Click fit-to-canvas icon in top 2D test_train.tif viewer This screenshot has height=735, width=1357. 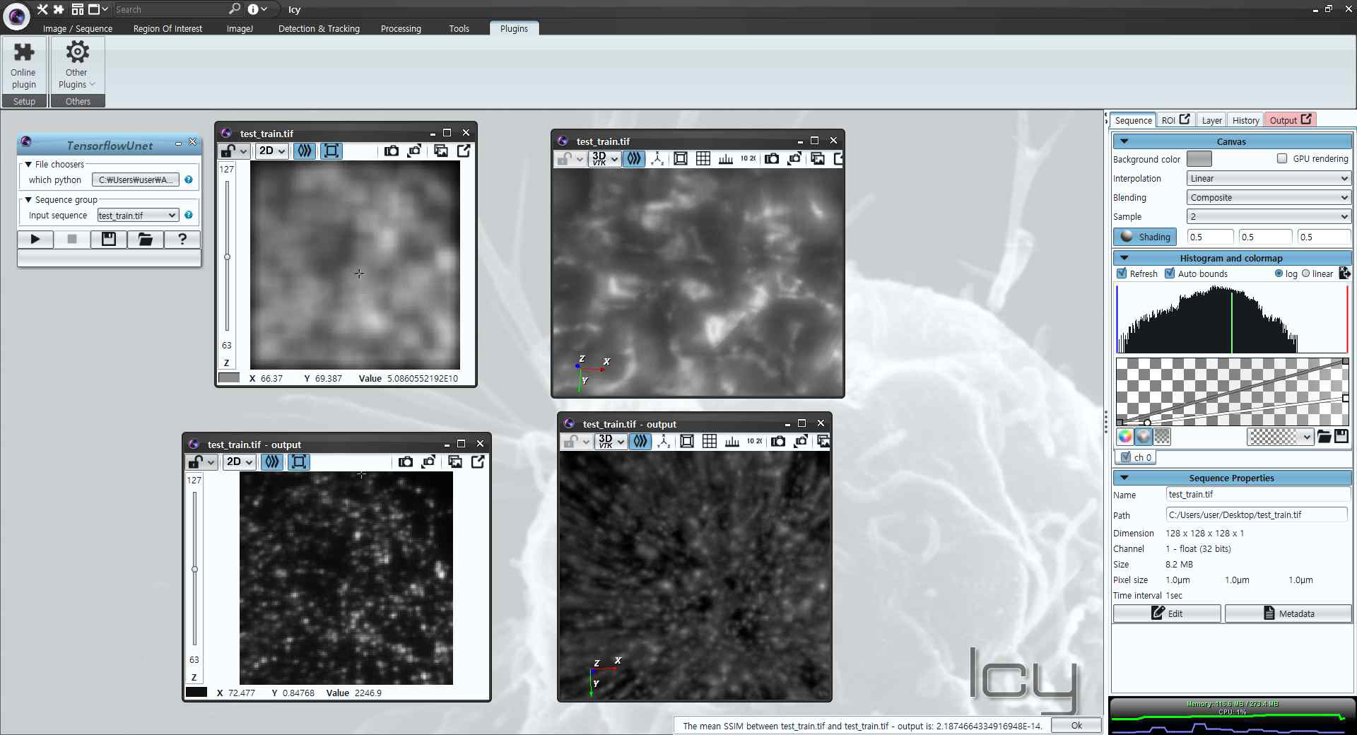[x=331, y=151]
